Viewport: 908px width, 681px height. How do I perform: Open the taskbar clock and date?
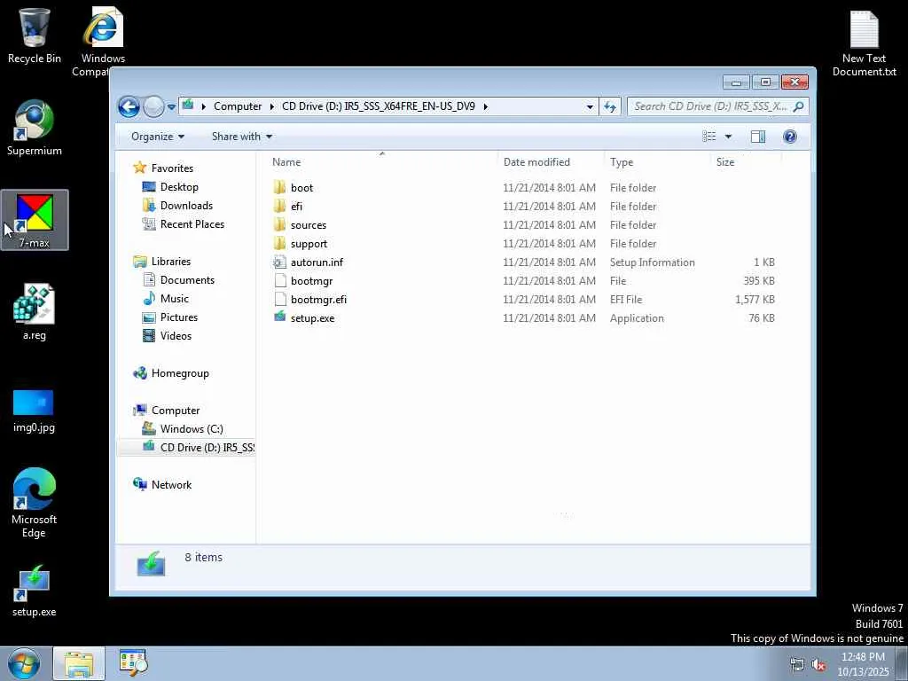pyautogui.click(x=863, y=664)
